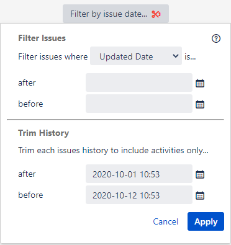Click the before label under Trim History
This screenshot has width=231, height=245.
click(x=30, y=195)
